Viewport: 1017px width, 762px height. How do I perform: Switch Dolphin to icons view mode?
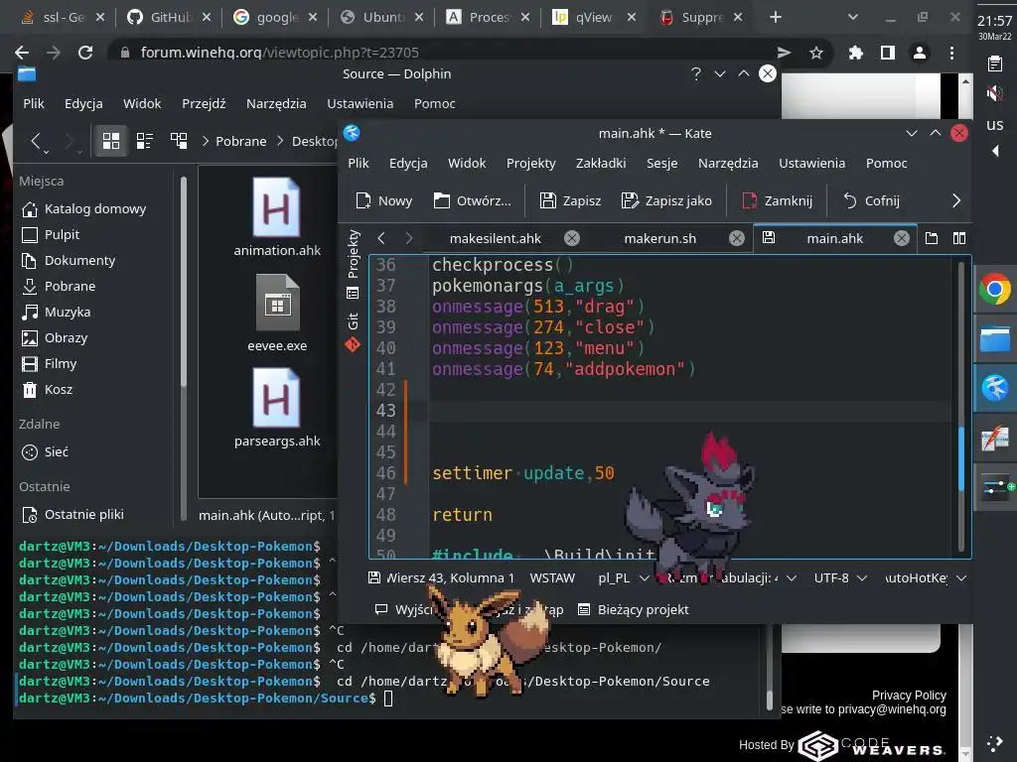[111, 141]
